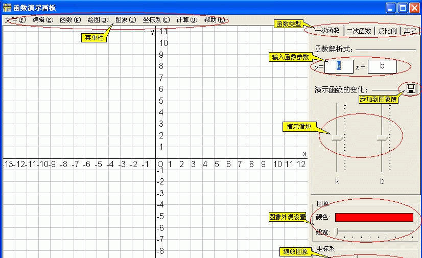
Task: Click the 函数解析式 label
Action: tap(334, 49)
